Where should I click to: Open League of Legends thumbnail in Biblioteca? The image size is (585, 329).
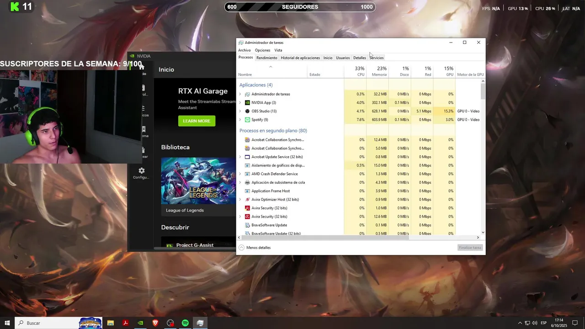(x=198, y=181)
